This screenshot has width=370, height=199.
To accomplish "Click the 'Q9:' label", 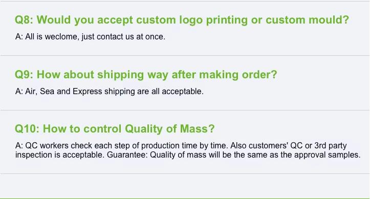I will coord(24,75).
